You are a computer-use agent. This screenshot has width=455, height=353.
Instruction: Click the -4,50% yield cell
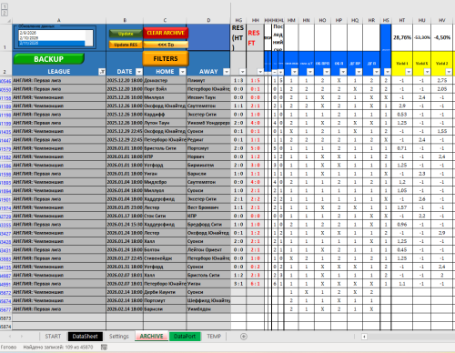(442, 37)
